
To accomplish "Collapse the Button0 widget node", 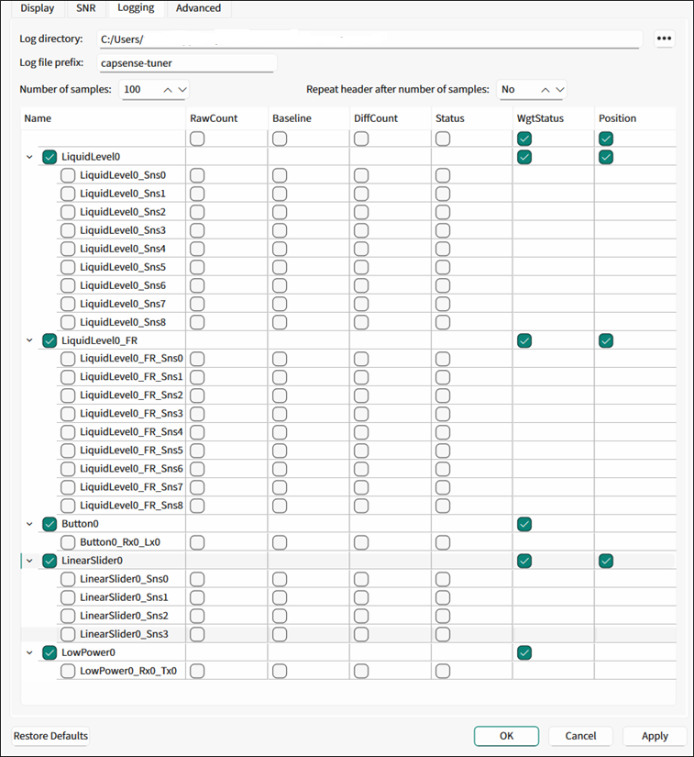I will [29, 524].
